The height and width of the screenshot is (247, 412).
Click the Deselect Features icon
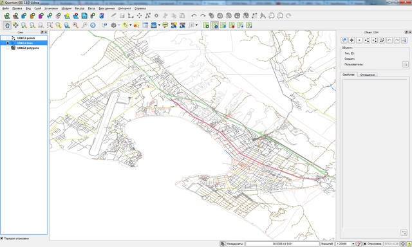click(136, 25)
